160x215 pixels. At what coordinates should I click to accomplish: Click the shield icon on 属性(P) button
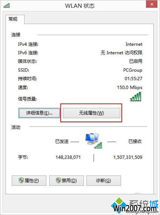21,180
